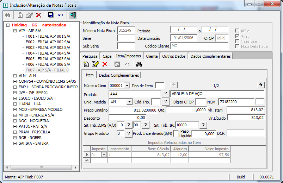Screen dimensions: 283x183
Task: Go to next item with right arrow button
Action: point(260,85)
